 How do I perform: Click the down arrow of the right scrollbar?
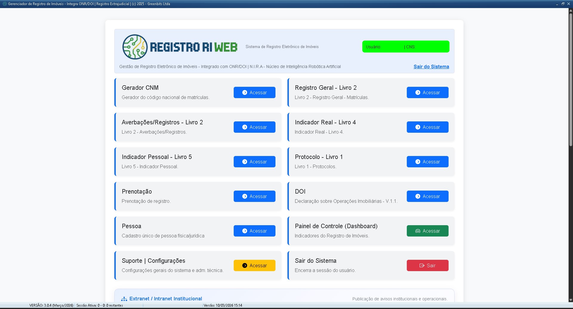click(x=570, y=300)
